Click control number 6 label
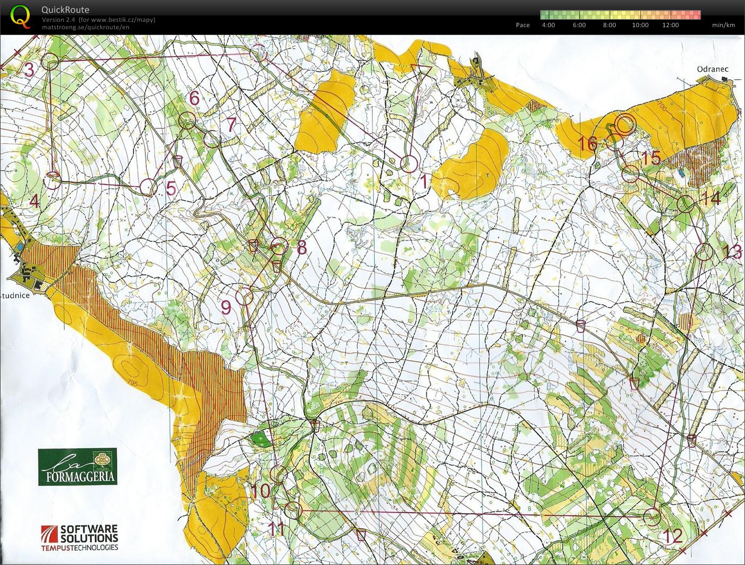 pos(194,98)
